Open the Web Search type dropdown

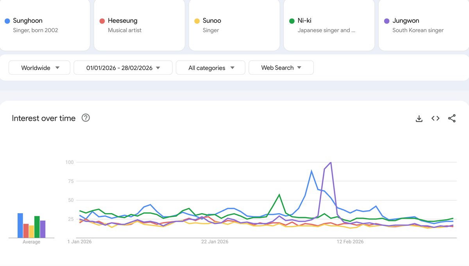click(281, 67)
